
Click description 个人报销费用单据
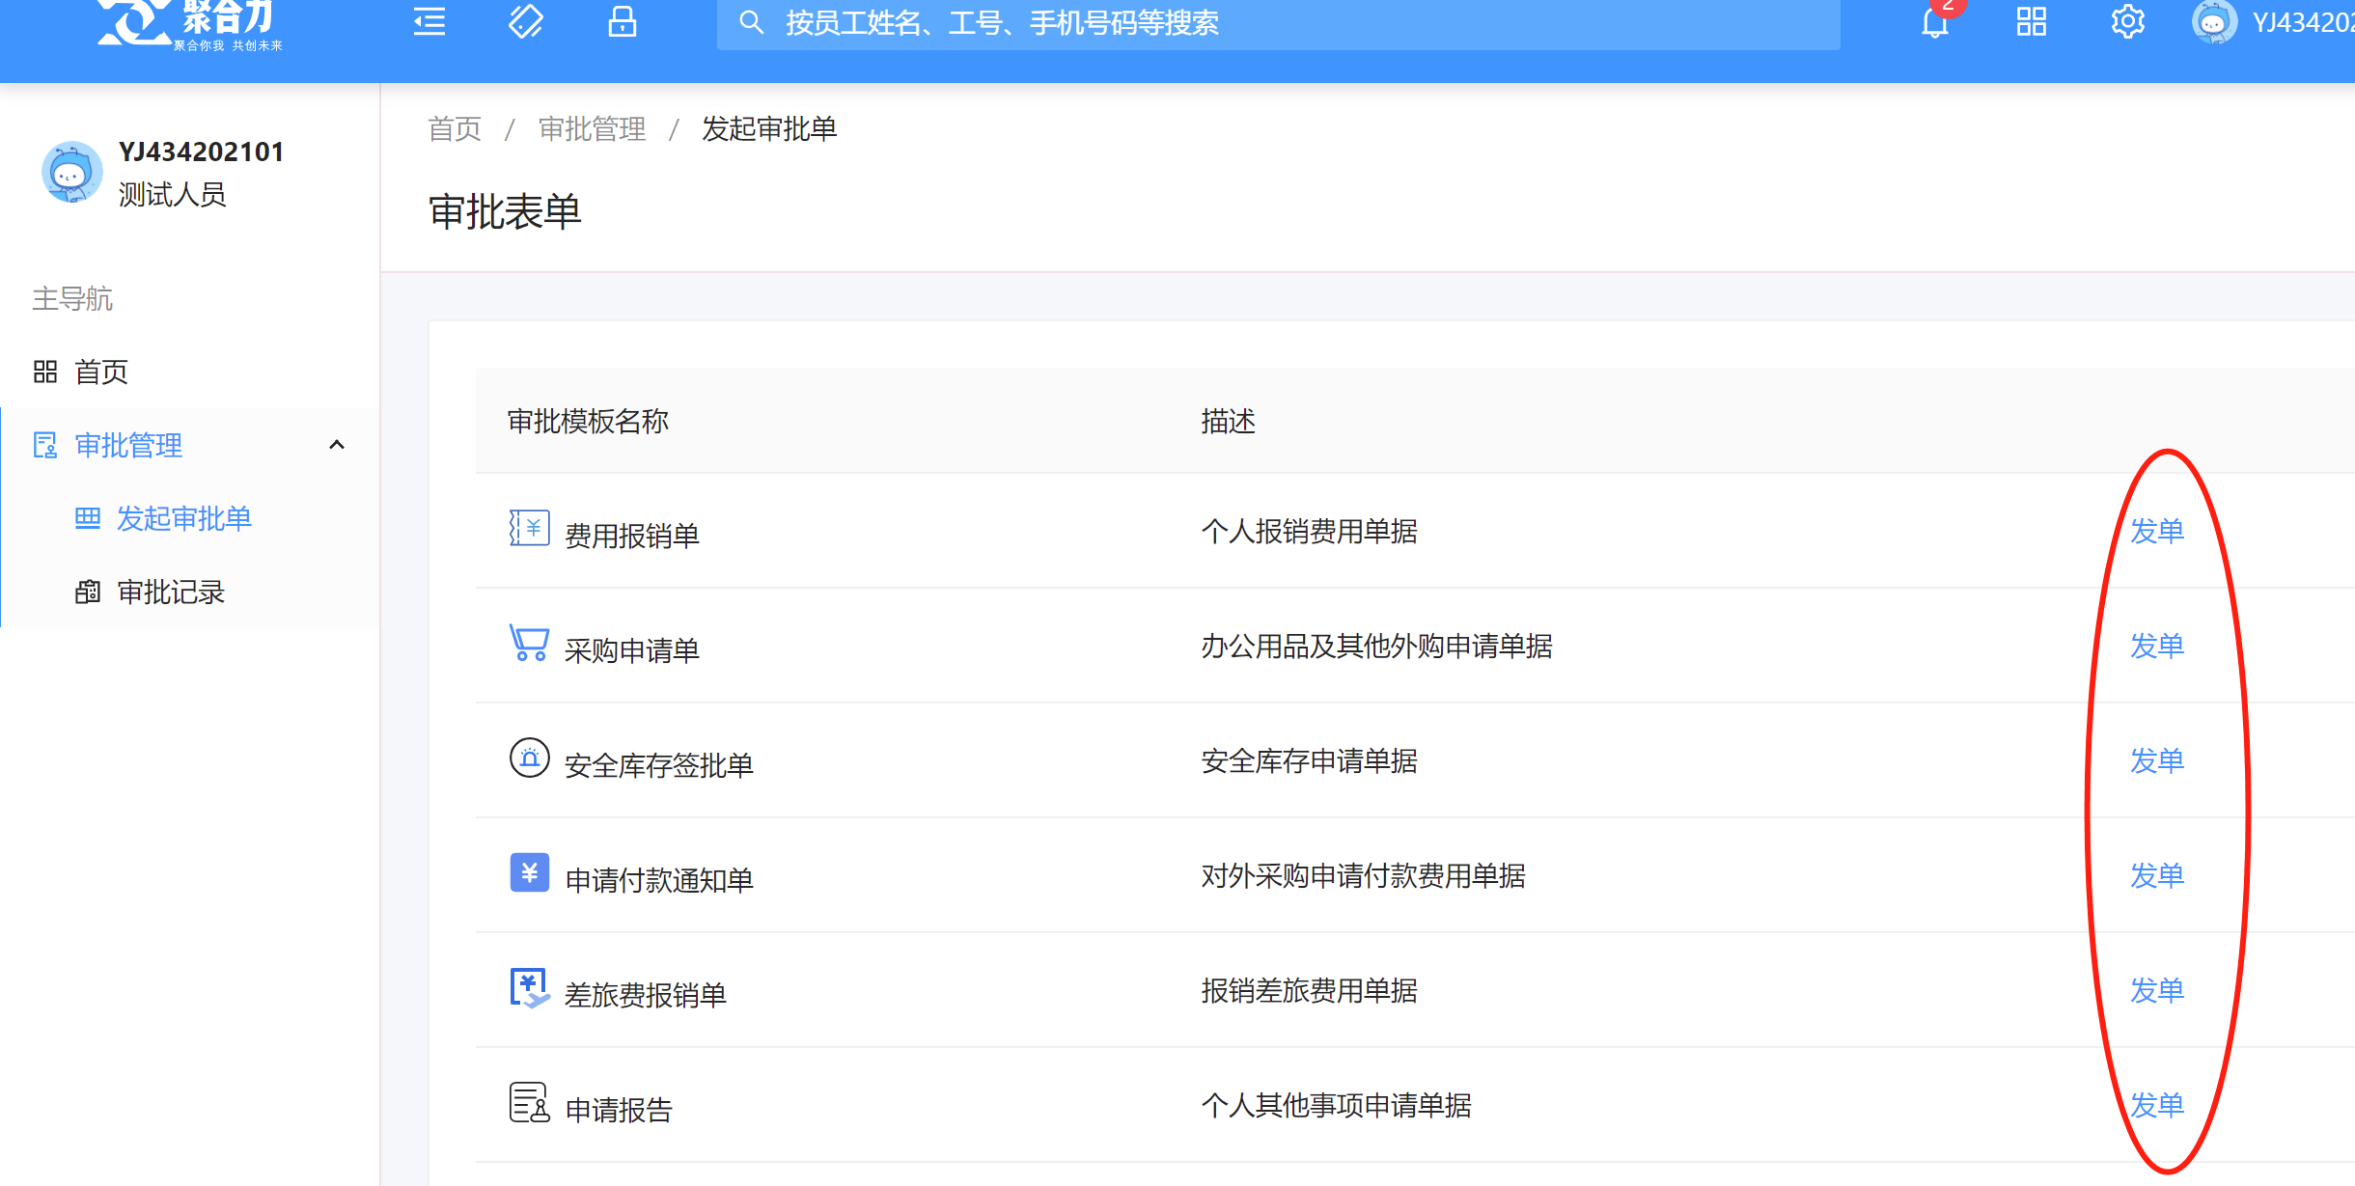[x=1309, y=531]
